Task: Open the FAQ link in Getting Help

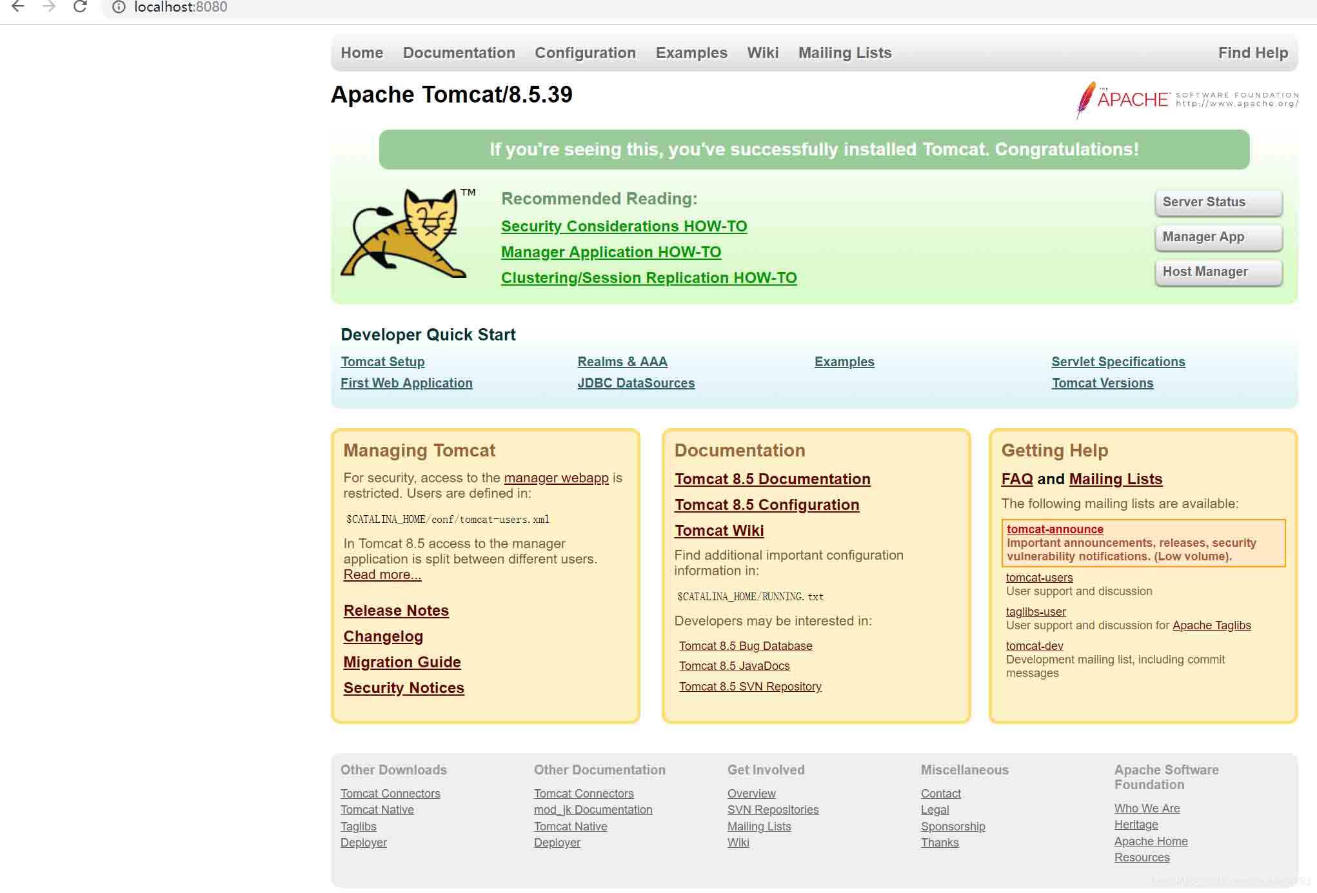Action: click(x=1017, y=479)
